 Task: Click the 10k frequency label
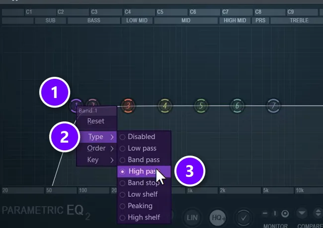click(300, 191)
